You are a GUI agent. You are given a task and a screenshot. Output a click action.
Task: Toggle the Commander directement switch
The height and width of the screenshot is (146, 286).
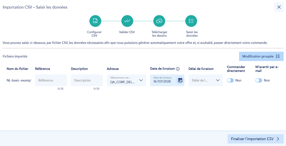coord(230,80)
